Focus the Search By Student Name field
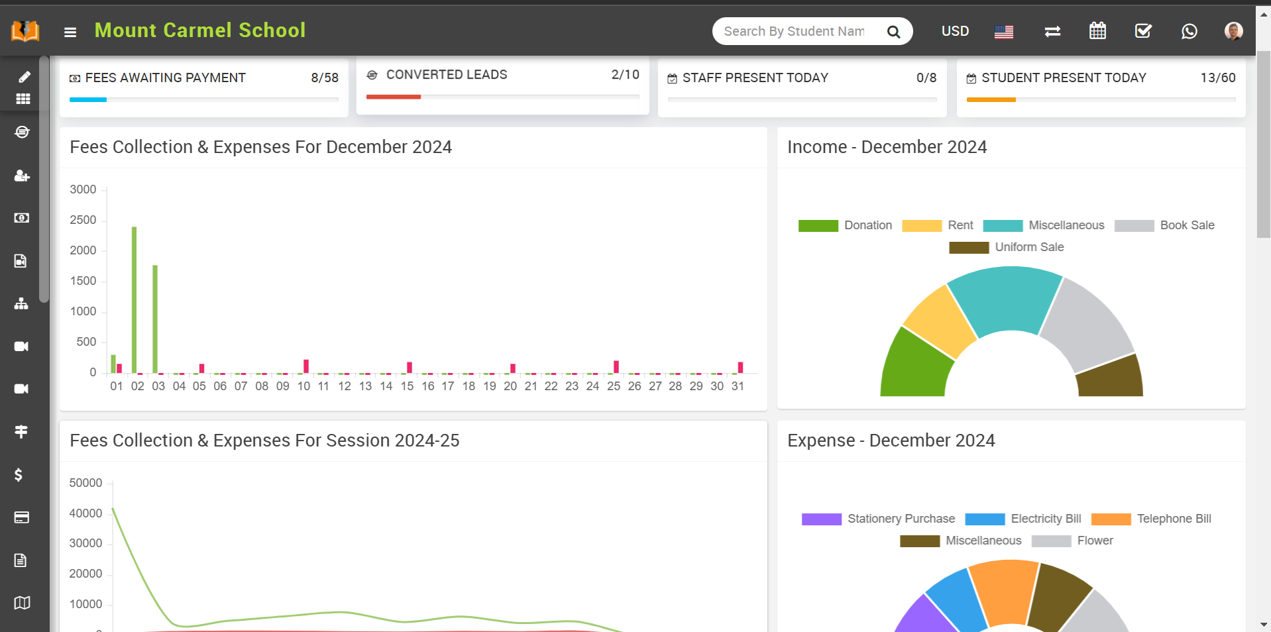 point(795,31)
